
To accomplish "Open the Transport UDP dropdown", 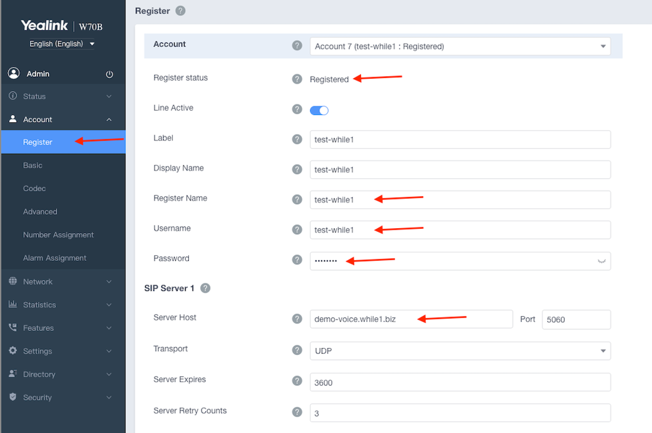I will (460, 351).
